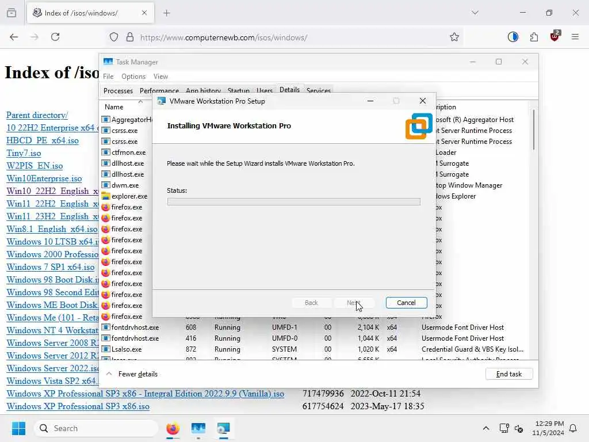The height and width of the screenshot is (442, 589).
Task: Open the HBCD_PE_x64.iso link
Action: 43,140
